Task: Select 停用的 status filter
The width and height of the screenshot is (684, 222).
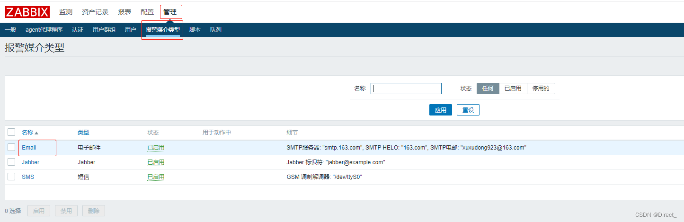Action: coord(541,89)
